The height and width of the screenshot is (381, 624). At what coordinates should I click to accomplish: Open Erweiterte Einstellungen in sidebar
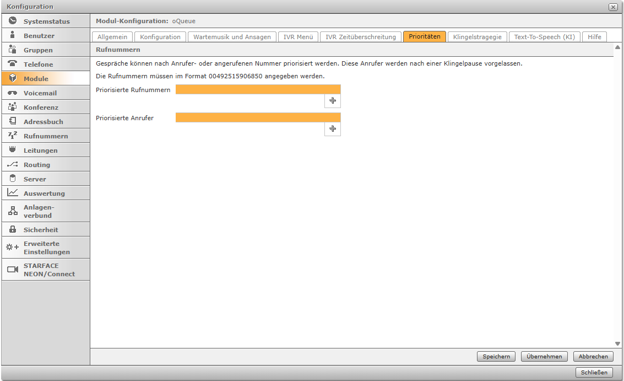click(x=46, y=248)
